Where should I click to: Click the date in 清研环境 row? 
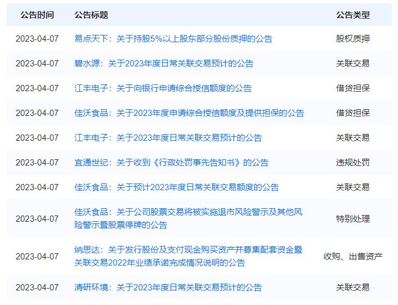tap(37, 287)
